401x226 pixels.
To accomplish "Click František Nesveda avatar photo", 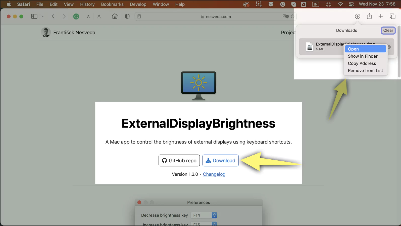I will click(x=46, y=32).
